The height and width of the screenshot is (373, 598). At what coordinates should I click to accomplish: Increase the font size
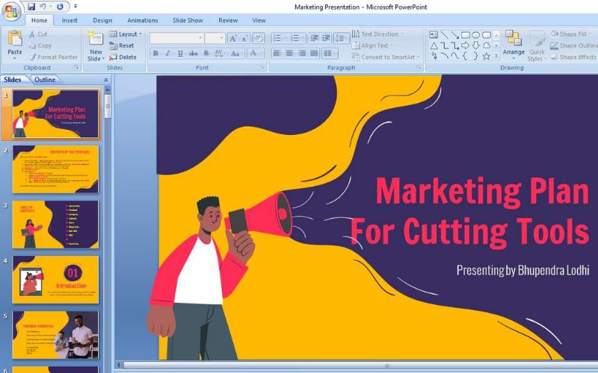pyautogui.click(x=232, y=38)
